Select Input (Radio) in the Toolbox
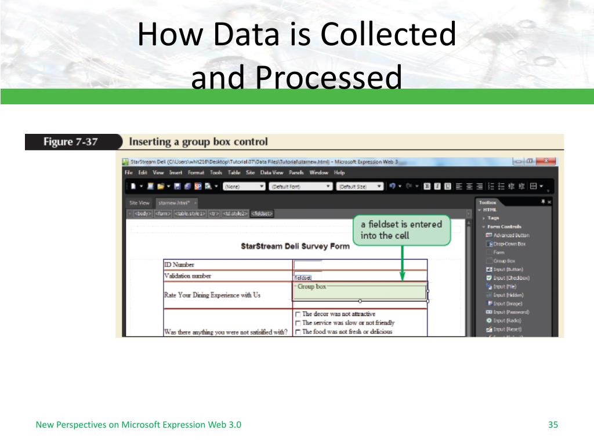This screenshot has height=445, width=594. tap(504, 320)
